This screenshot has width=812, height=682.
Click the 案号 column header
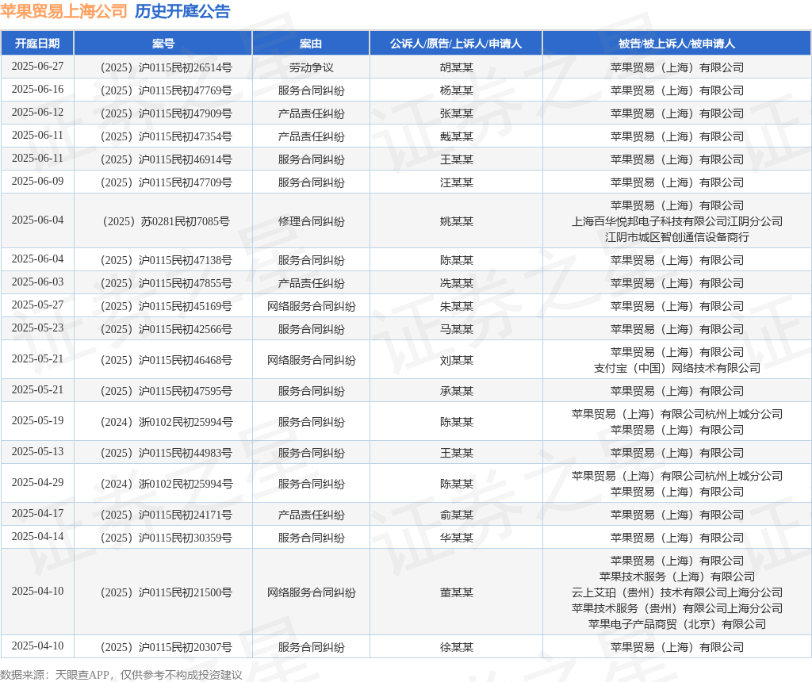163,44
